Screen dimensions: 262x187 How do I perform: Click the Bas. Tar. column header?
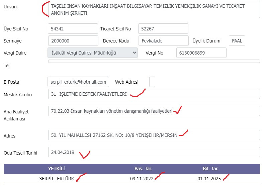point(143,169)
